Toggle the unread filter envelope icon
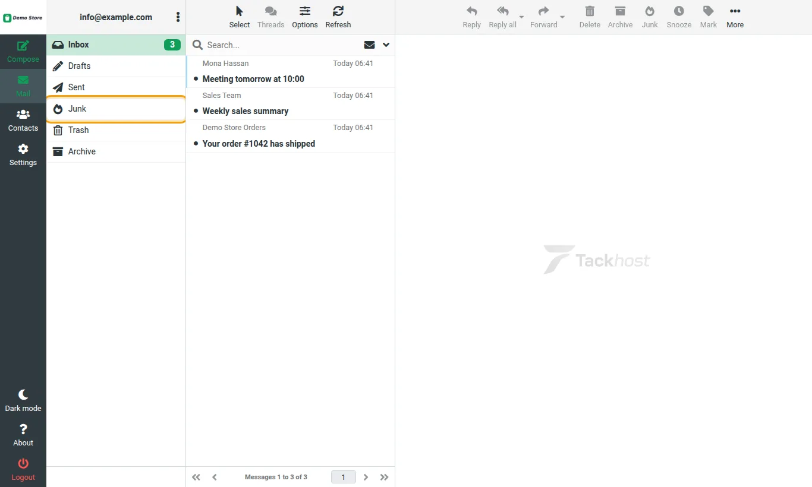The height and width of the screenshot is (487, 812). tap(369, 45)
